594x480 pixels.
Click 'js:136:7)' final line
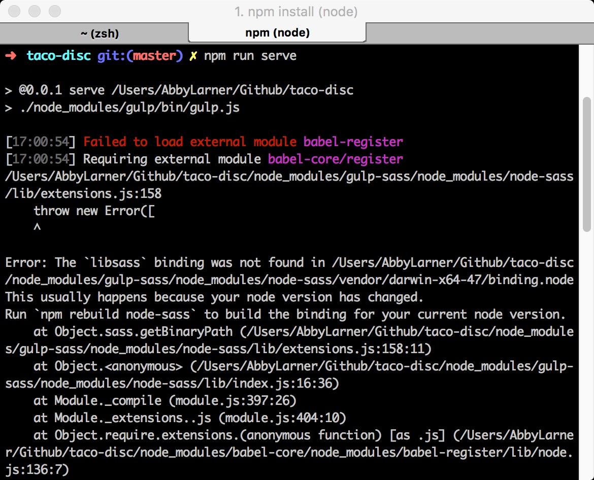pyautogui.click(x=37, y=470)
